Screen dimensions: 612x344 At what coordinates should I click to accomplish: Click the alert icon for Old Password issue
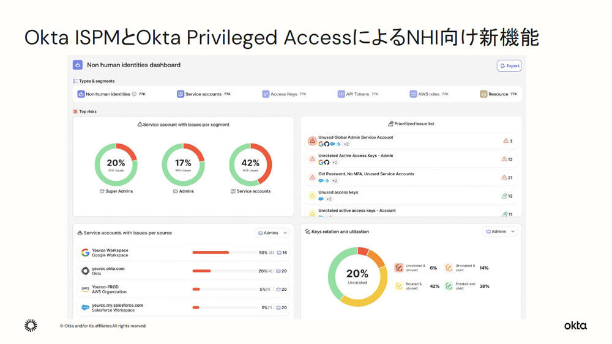coord(312,177)
